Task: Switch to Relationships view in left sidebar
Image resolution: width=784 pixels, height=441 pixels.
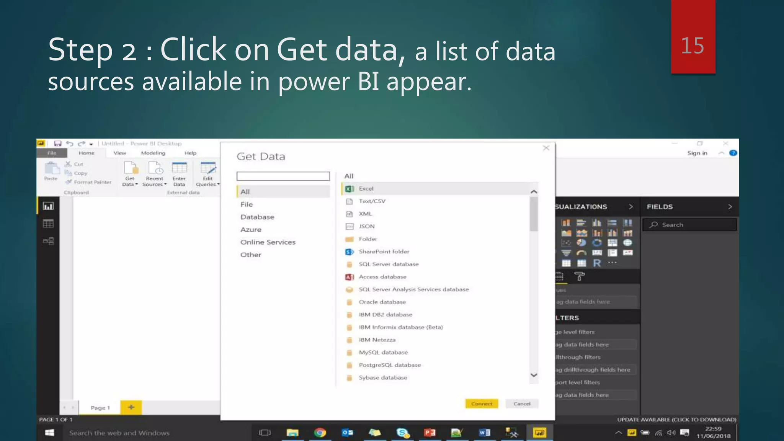Action: [48, 241]
